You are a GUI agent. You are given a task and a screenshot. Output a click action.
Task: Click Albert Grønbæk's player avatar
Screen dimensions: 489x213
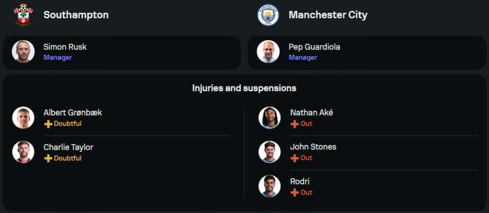click(x=23, y=118)
